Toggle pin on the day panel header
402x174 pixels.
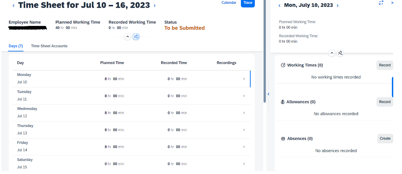pos(340,53)
